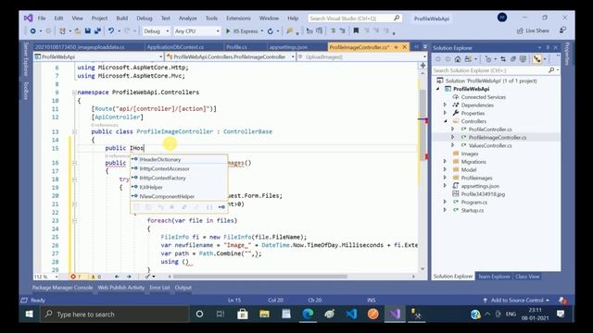593x333 pixels.
Task: Open the File menu
Action: [42, 18]
